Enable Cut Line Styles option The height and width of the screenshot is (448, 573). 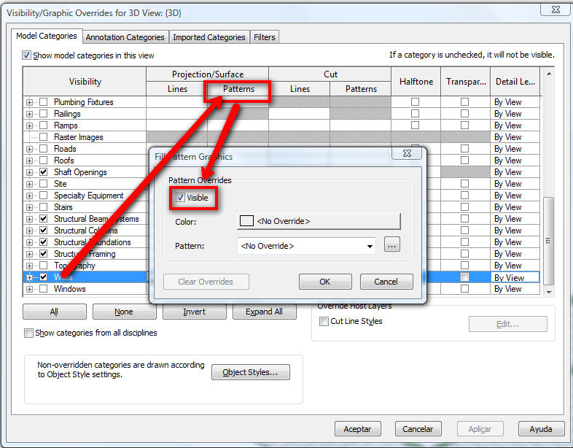[x=324, y=321]
